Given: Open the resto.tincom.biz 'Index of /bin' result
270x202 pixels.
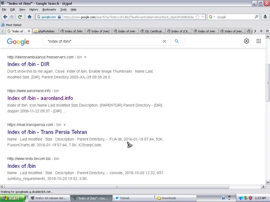Looking at the screenshot, I should 22,166.
